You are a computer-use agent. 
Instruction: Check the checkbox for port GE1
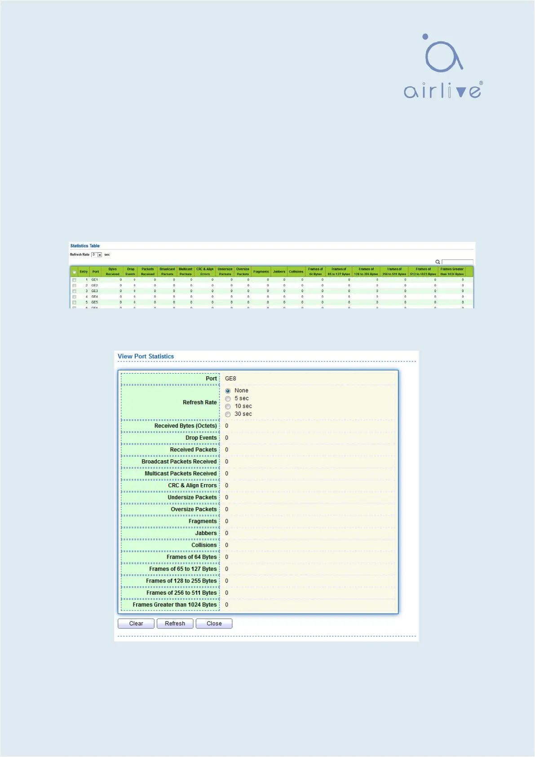75,280
